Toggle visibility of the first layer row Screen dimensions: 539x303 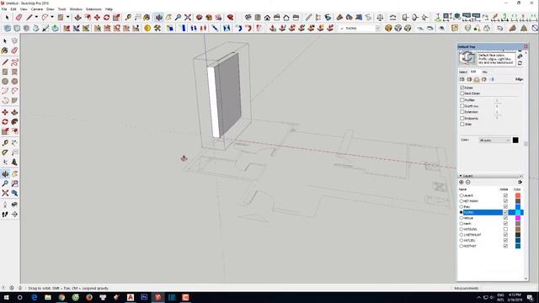tap(505, 195)
